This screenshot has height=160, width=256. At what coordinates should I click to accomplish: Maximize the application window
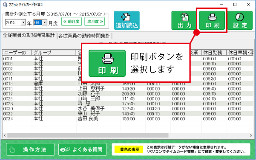235,4
